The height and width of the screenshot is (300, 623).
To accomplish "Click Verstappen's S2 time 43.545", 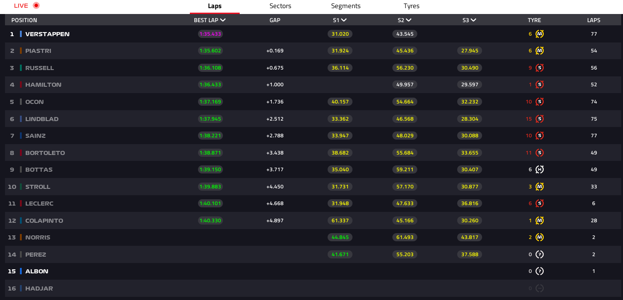I will tap(405, 34).
